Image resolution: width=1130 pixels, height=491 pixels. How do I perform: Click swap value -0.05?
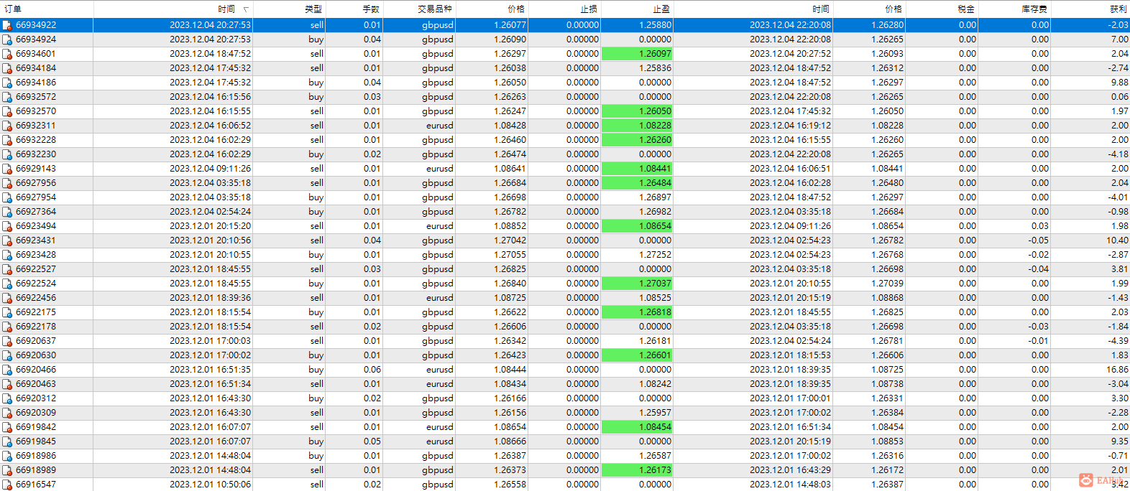coord(1038,240)
